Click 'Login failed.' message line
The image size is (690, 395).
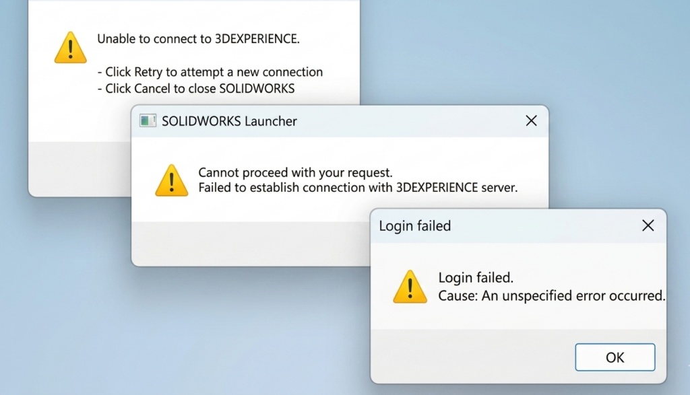click(x=476, y=278)
